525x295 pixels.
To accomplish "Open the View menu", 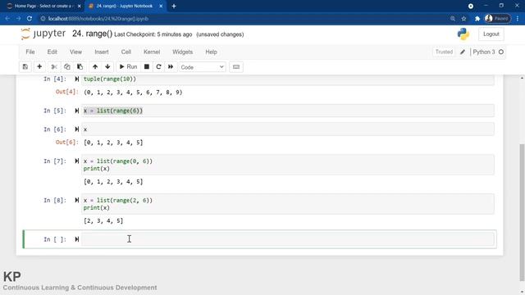I will pyautogui.click(x=75, y=52).
